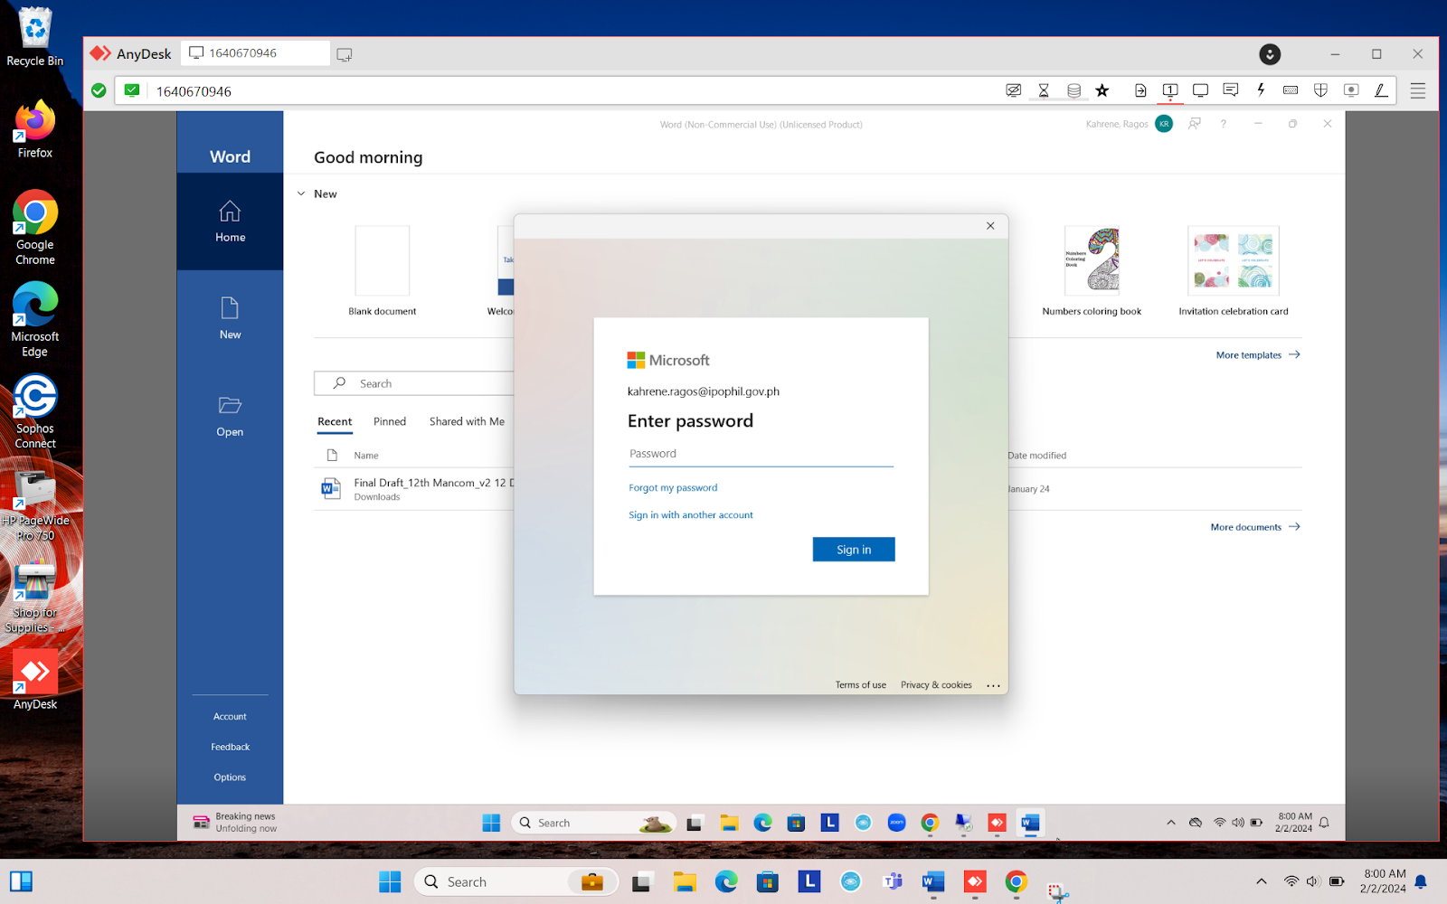Open File Explorer on the remote taskbar

[729, 823]
